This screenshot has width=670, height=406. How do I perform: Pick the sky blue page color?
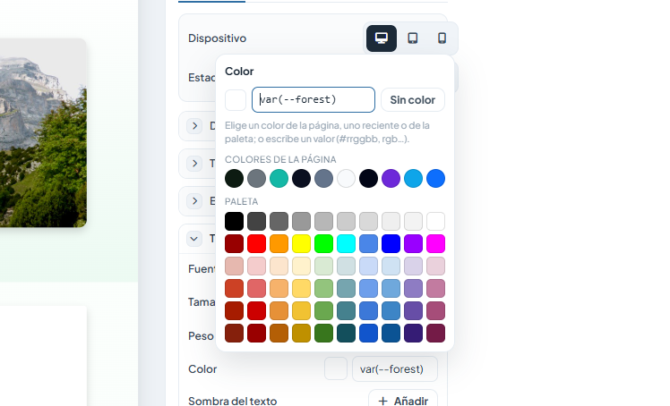[413, 178]
